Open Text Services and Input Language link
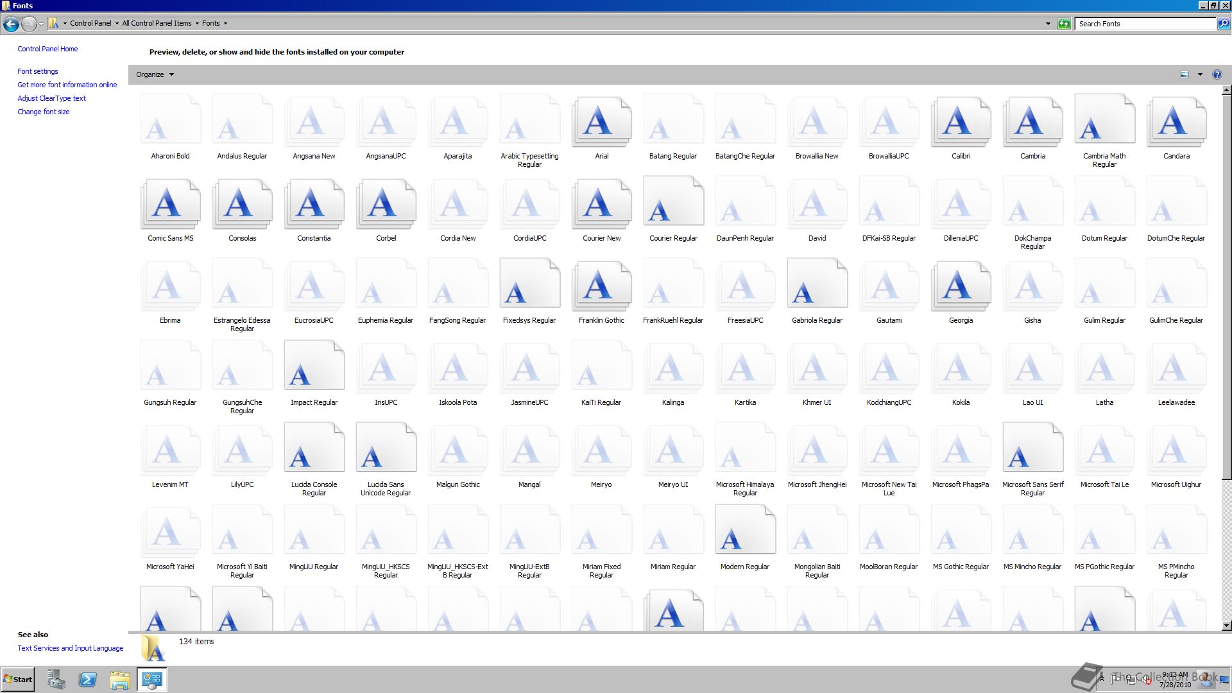The image size is (1232, 693). 71,648
